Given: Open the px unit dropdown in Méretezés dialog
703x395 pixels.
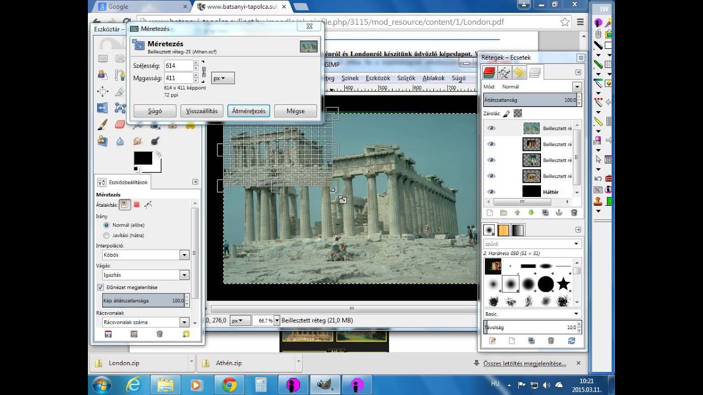Looking at the screenshot, I should [x=222, y=78].
